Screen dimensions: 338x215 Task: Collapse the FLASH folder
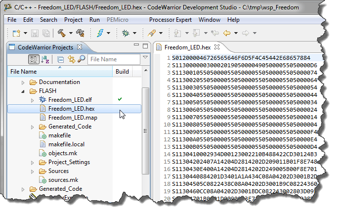[x=23, y=91]
